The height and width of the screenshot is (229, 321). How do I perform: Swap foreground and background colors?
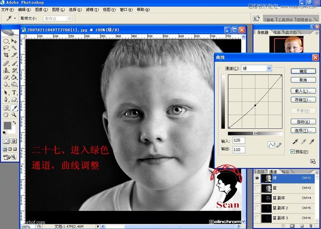pos(14,122)
